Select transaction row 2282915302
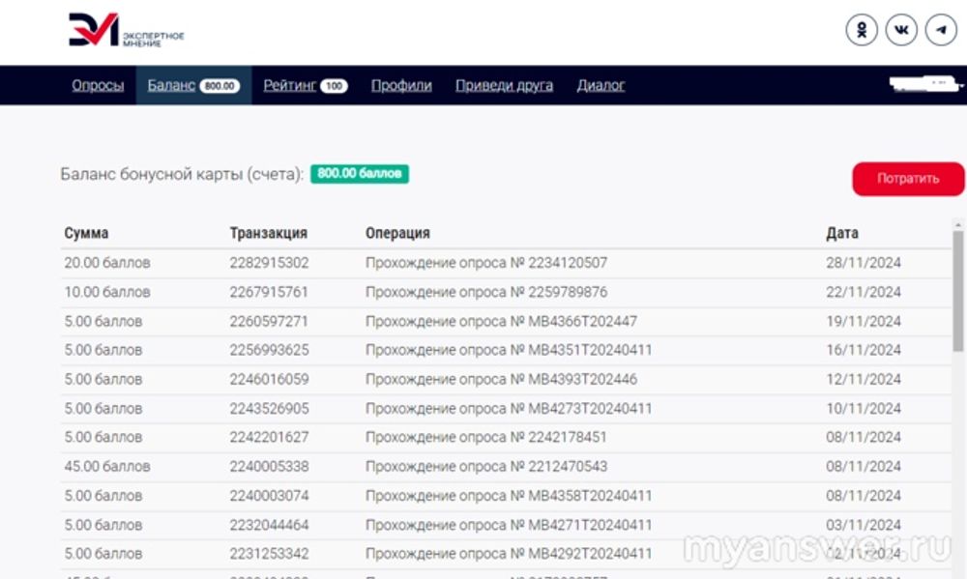 pyautogui.click(x=269, y=263)
